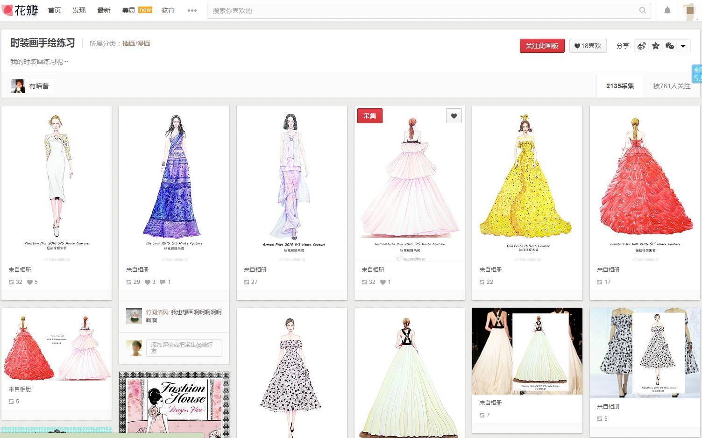Open the user avatar in top bar
The image size is (702, 438).
tap(689, 10)
